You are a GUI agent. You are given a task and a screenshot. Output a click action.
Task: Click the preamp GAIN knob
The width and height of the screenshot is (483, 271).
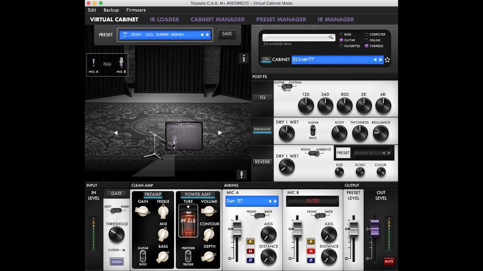point(143,211)
